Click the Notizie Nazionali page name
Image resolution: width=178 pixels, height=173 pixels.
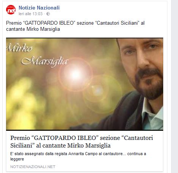point(39,8)
